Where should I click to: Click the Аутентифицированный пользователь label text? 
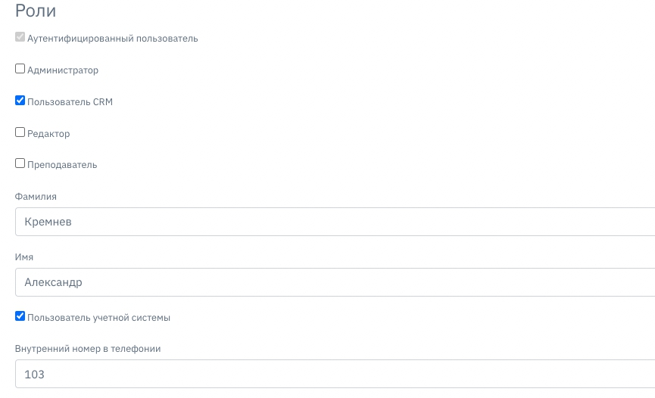[113, 39]
